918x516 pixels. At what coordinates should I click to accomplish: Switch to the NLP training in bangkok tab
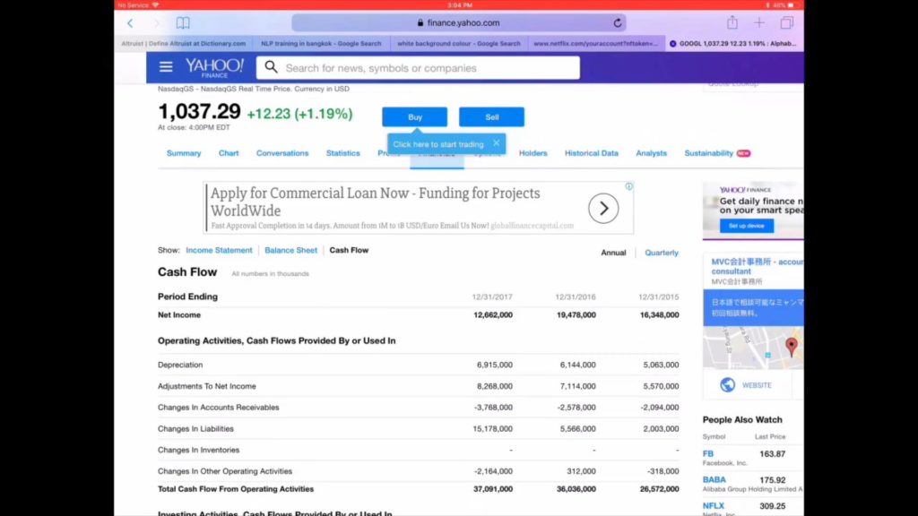click(x=321, y=43)
